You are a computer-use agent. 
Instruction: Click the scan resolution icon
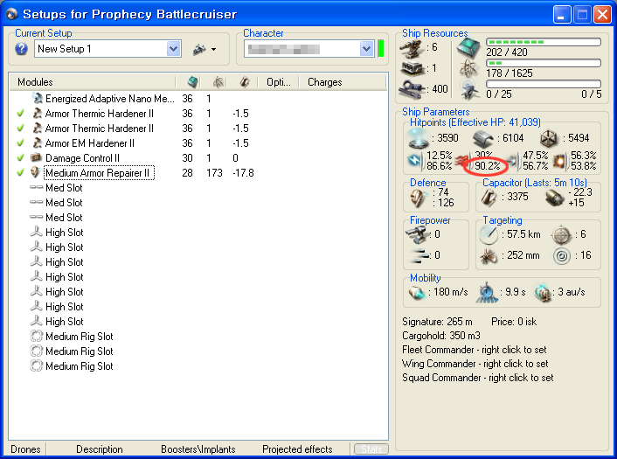tap(489, 256)
